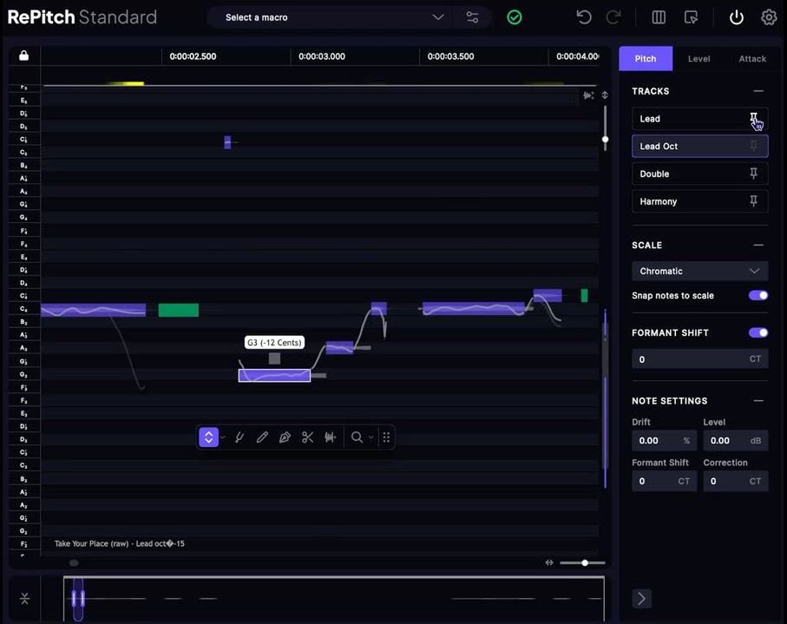Choose the pen nib tool
Image resolution: width=787 pixels, height=624 pixels.
(x=285, y=437)
